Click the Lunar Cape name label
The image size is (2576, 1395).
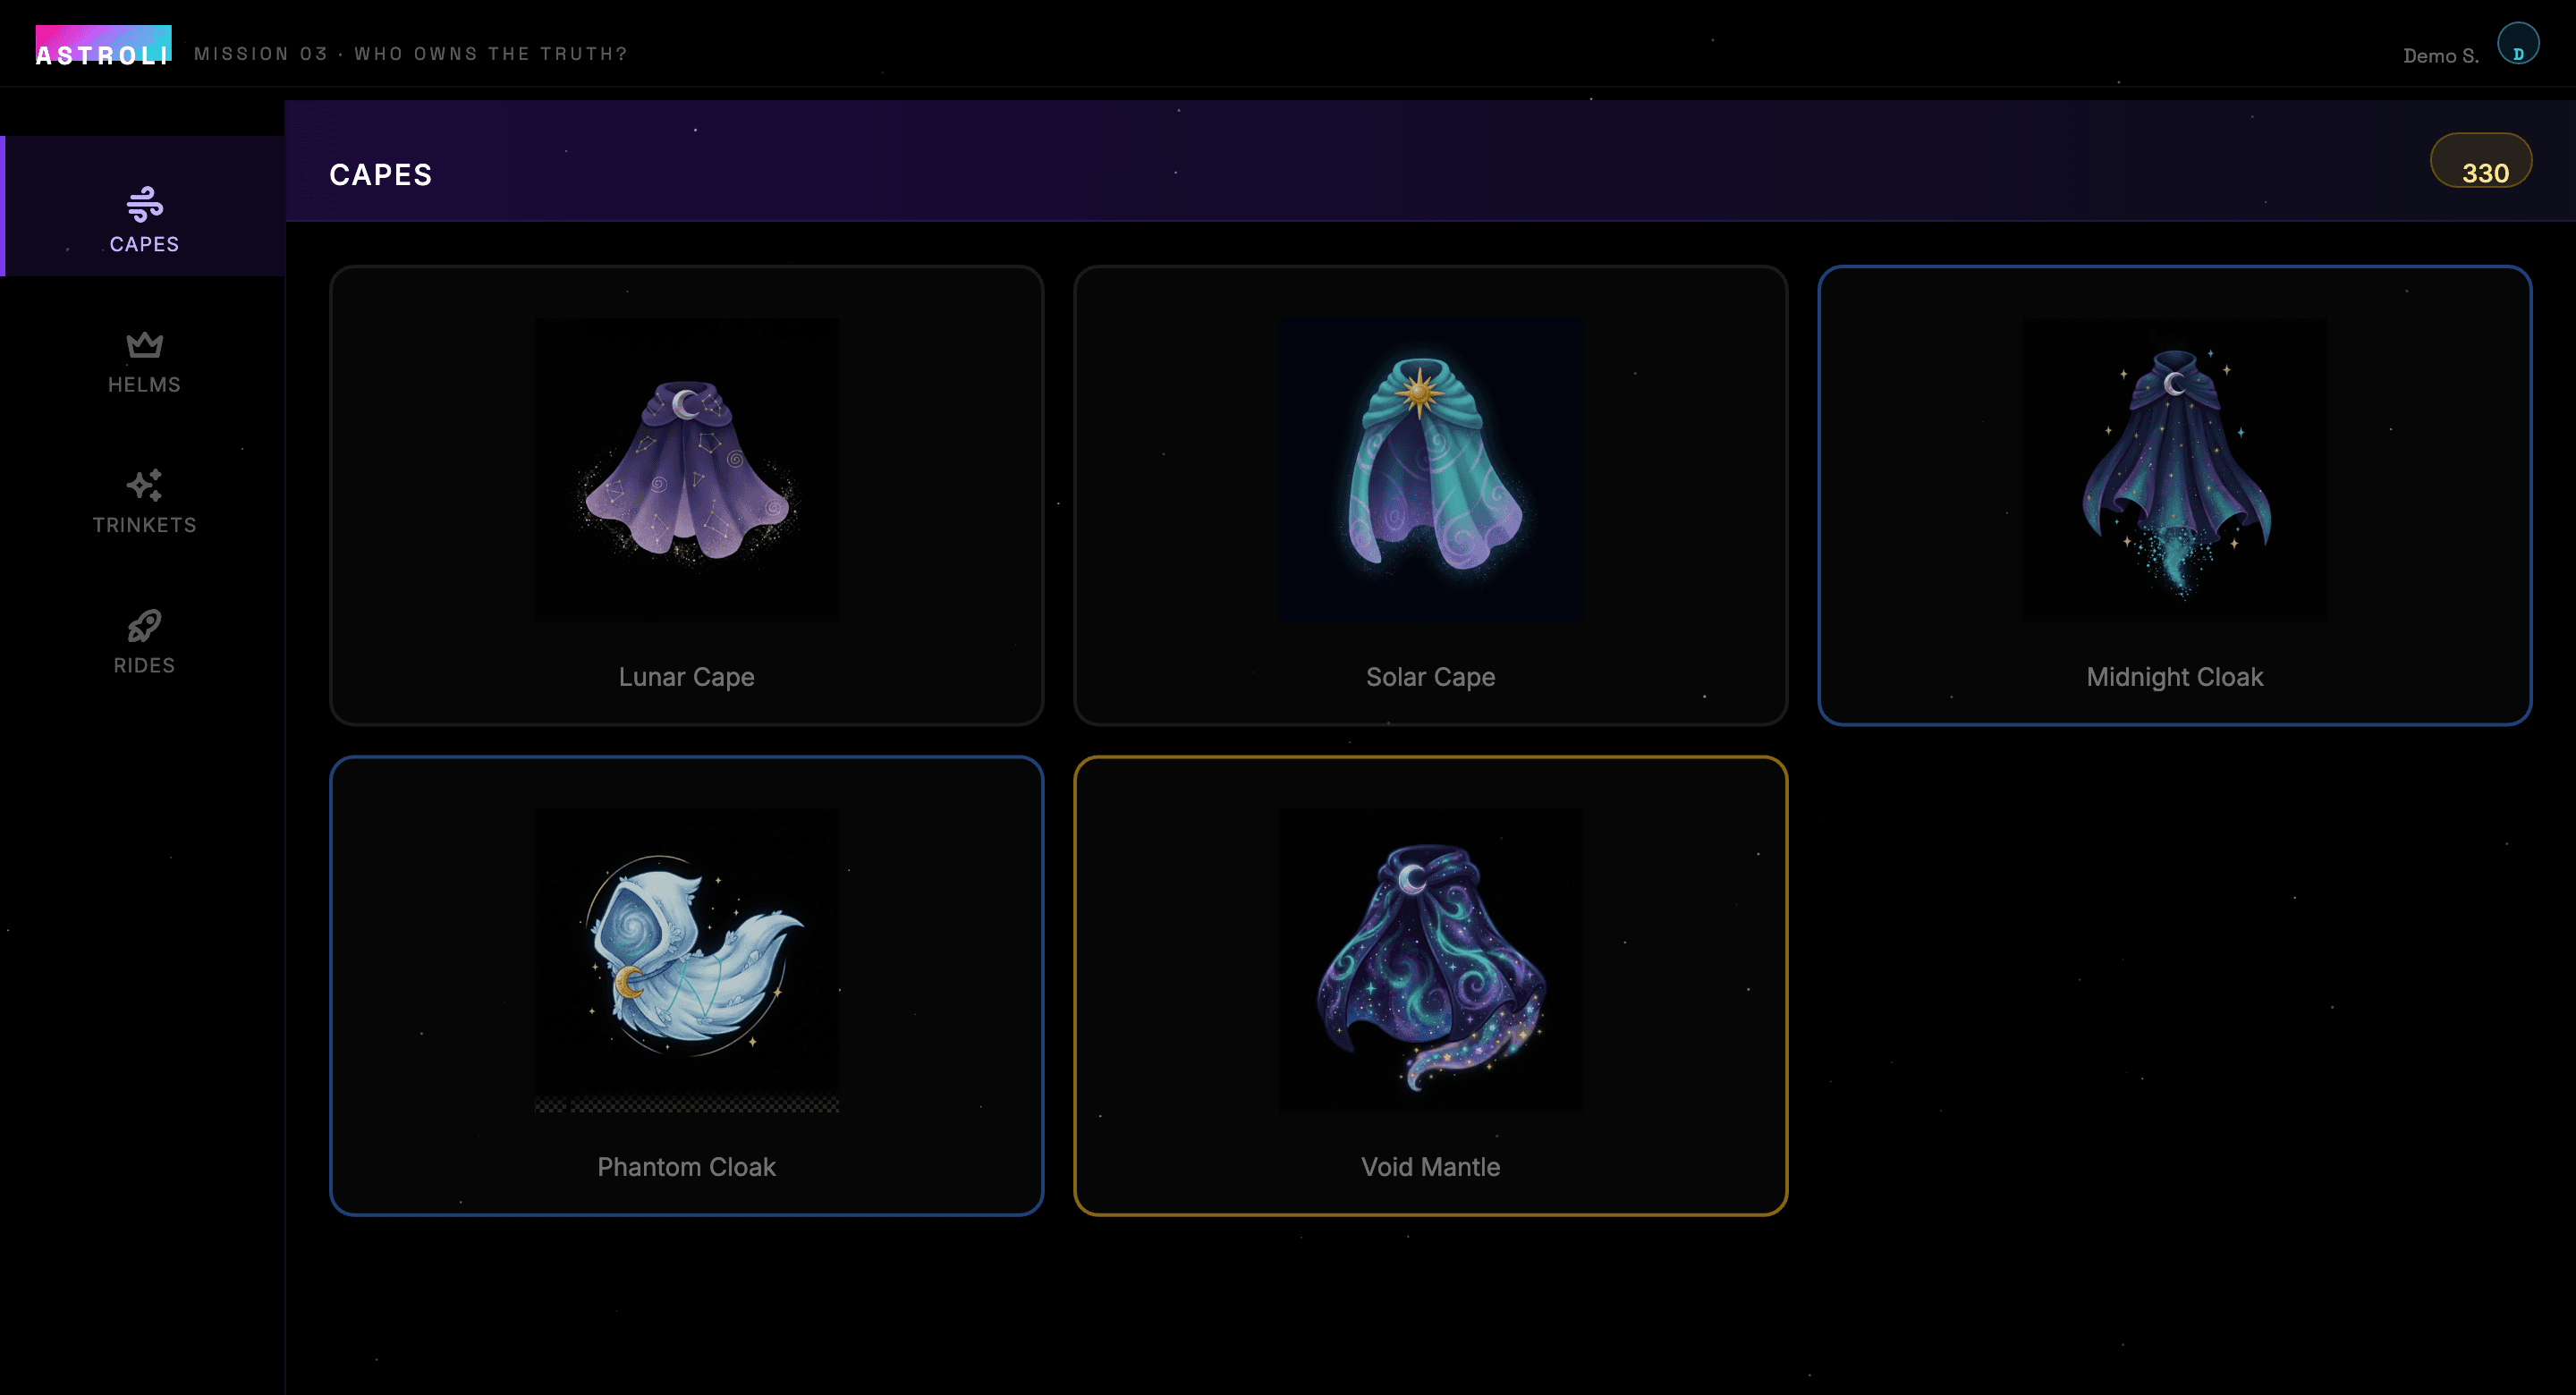click(686, 677)
